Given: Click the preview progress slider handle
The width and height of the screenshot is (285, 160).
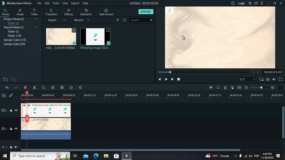Looking at the screenshot, I should click(170, 72).
